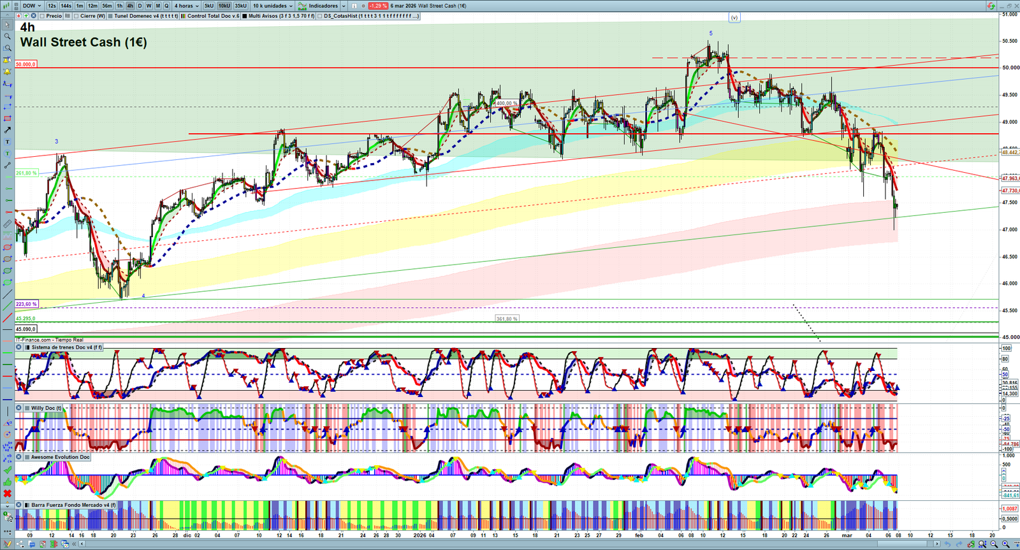The height and width of the screenshot is (550, 1020).
Task: Click the red X delete tool
Action: click(8, 494)
